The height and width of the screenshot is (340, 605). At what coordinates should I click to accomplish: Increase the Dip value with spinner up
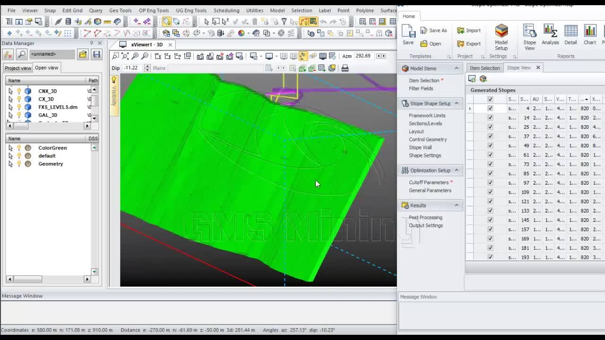[147, 66]
